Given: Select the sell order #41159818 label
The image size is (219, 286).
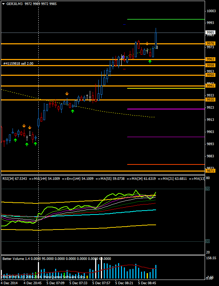Looking at the screenshot, I should click(x=19, y=63).
